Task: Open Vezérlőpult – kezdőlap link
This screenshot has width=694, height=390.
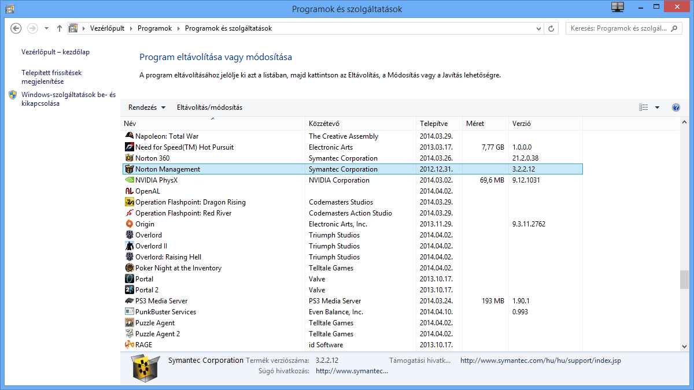Action: (x=56, y=52)
